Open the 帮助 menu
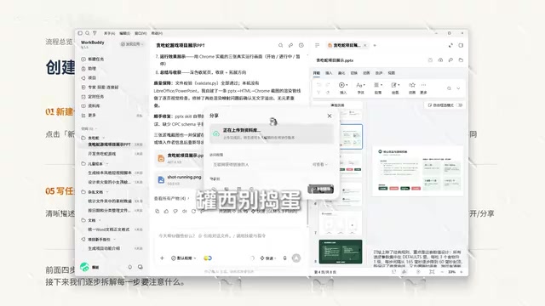This screenshot has height=306, width=545. [157, 33]
